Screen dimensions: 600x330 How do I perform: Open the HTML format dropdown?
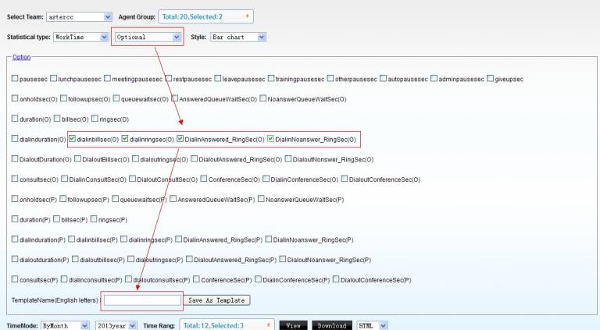tap(372, 325)
